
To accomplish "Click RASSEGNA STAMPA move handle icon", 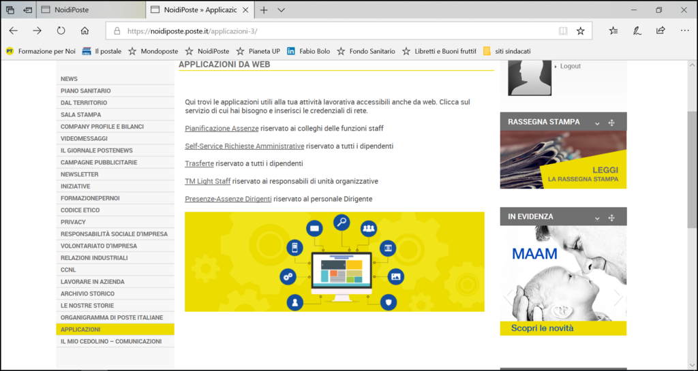I will tap(611, 123).
